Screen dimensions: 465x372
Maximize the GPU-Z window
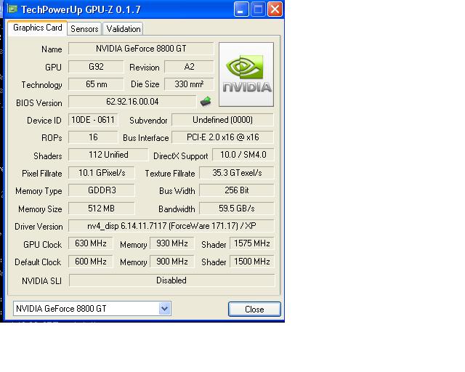point(258,9)
